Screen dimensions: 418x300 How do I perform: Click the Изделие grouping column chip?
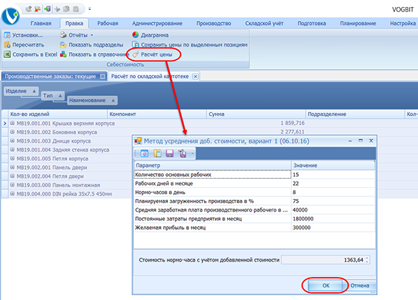[21, 91]
